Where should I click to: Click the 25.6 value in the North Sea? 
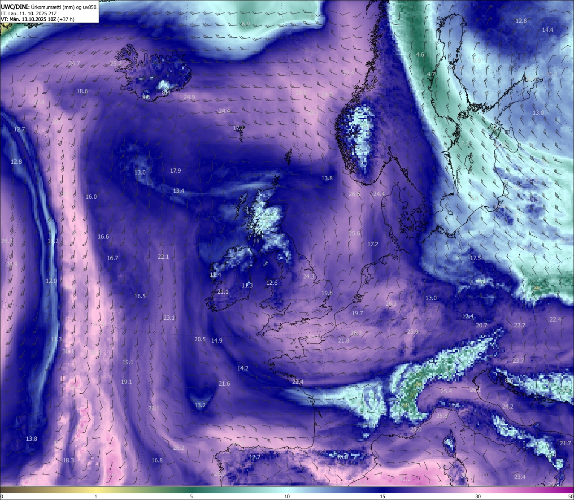click(354, 233)
